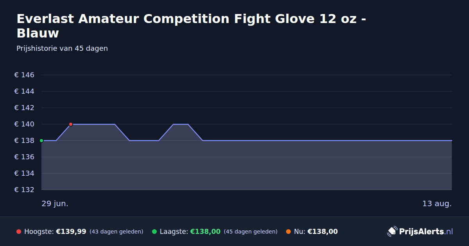Click the € 140 y-axis label

point(24,124)
